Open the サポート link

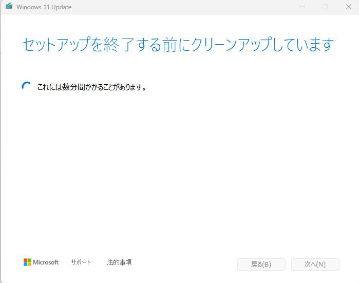(x=81, y=262)
